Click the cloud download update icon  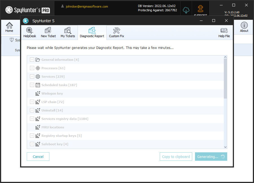tap(186, 10)
